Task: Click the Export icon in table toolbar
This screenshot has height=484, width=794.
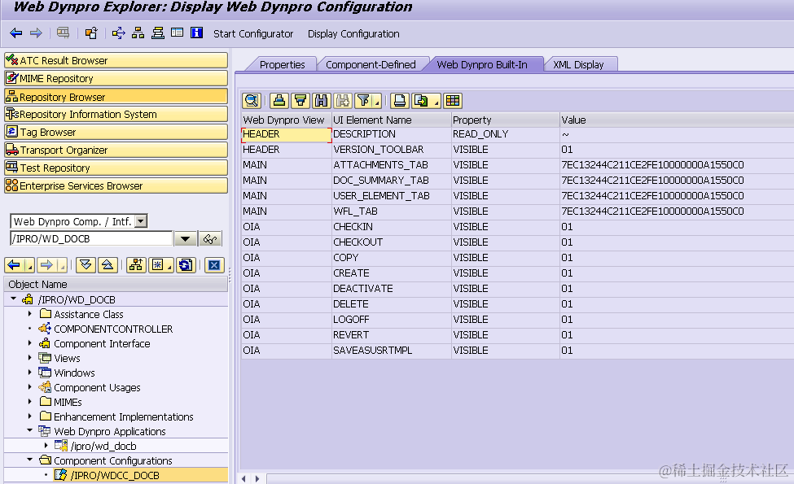Action: point(421,101)
